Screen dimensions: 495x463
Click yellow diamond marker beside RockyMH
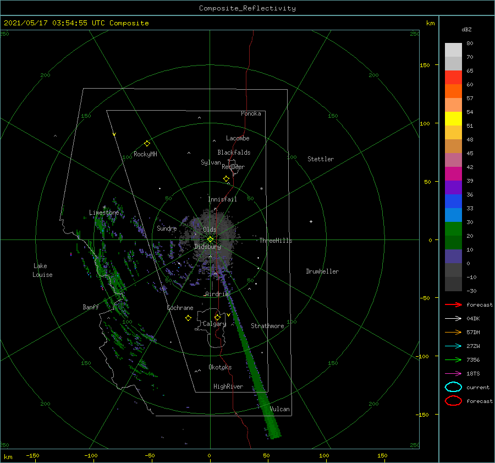point(147,144)
